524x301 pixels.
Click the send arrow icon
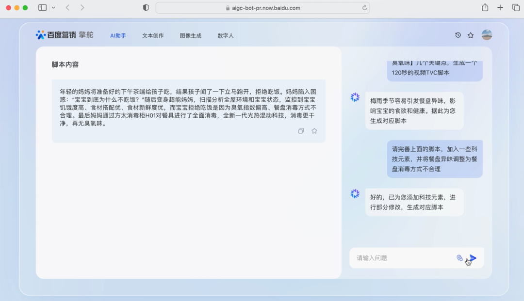click(x=473, y=258)
